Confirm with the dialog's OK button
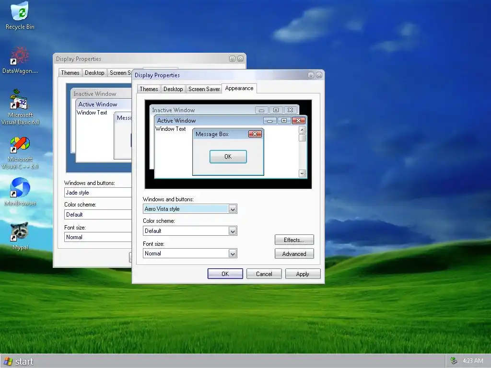491x368 pixels. tap(225, 274)
